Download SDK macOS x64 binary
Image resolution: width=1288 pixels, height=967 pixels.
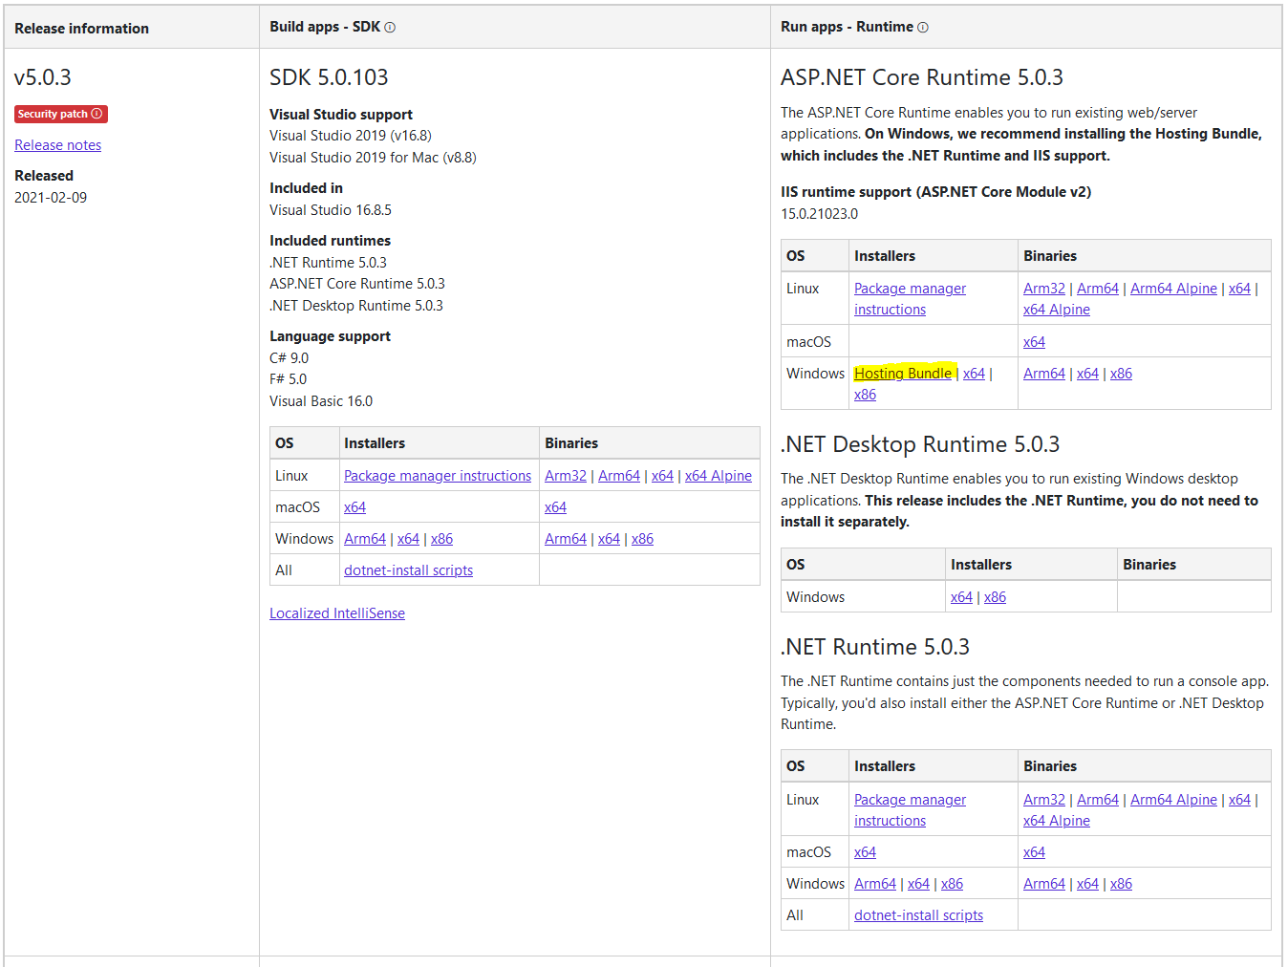click(555, 507)
